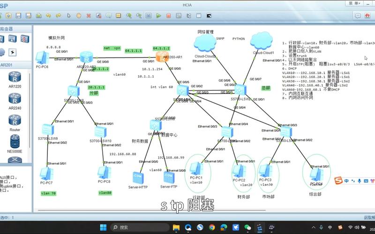Select PC-PC8 on the topology
Screen dimensions: 375x234
click(x=104, y=172)
